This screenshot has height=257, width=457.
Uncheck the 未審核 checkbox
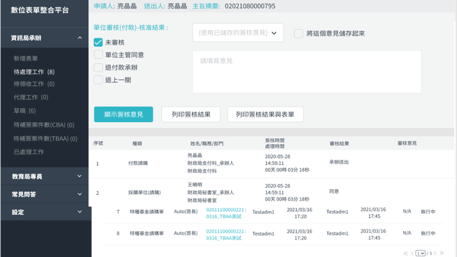(98, 42)
